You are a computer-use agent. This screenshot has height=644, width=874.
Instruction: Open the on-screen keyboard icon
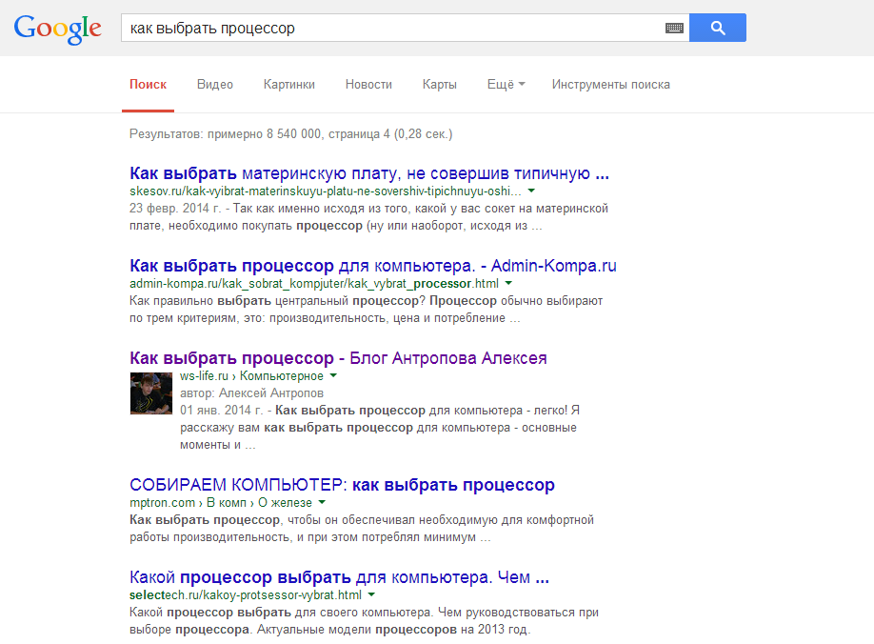(x=674, y=28)
